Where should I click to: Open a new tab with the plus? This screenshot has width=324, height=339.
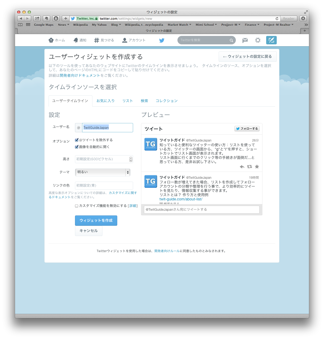[305, 31]
